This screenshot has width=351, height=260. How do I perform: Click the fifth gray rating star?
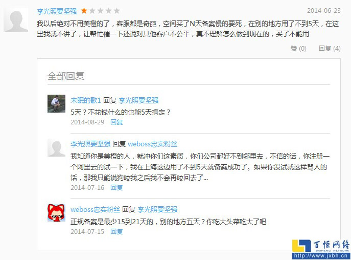(116, 11)
